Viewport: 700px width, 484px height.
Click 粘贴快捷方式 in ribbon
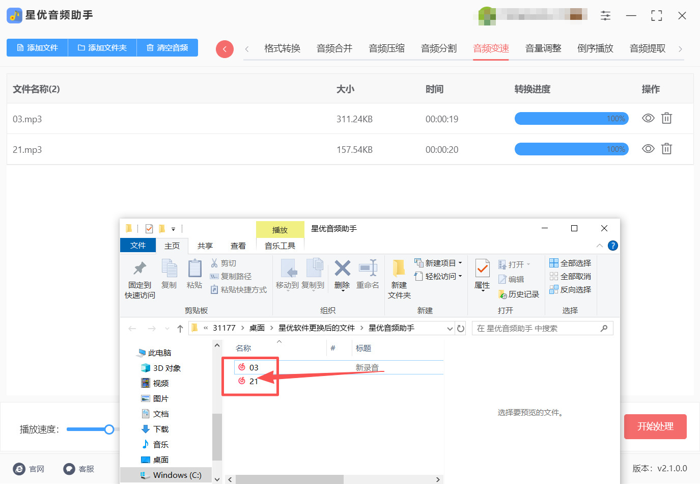click(238, 290)
